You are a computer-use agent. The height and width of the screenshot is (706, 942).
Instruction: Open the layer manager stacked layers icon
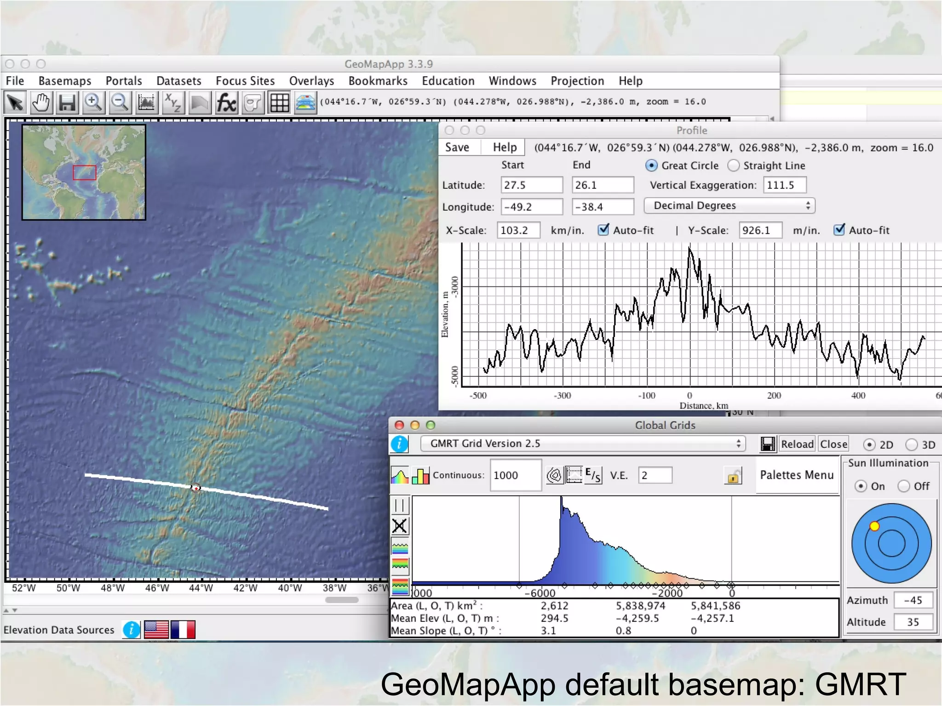305,102
